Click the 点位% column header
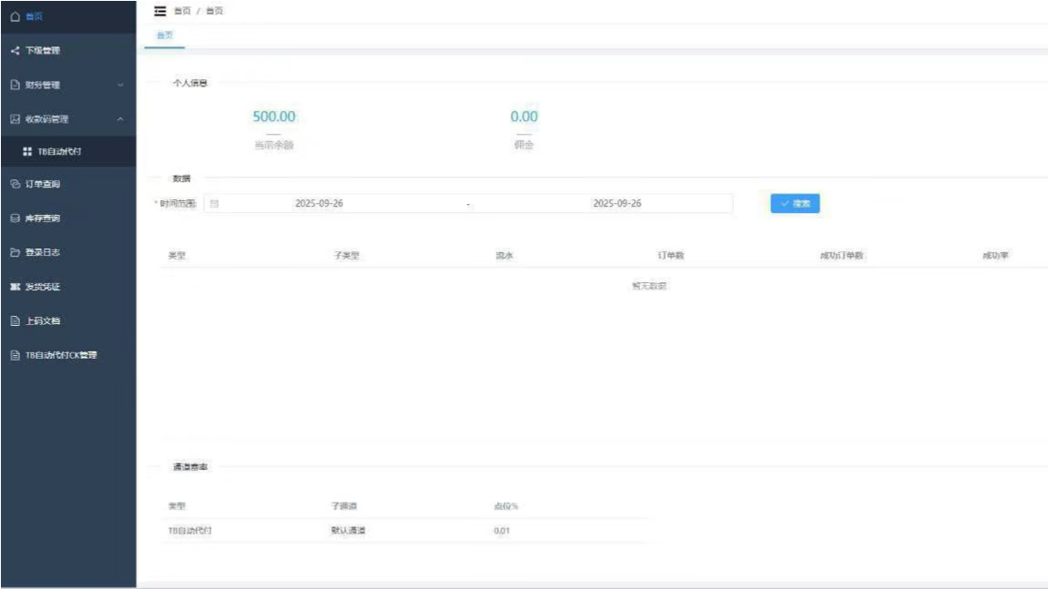Viewport: 1048px width, 589px height. 506,506
